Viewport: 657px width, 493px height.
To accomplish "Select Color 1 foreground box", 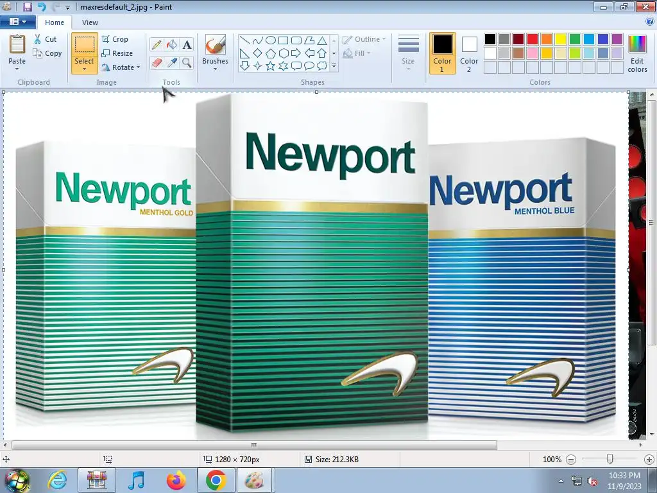I will 442,53.
